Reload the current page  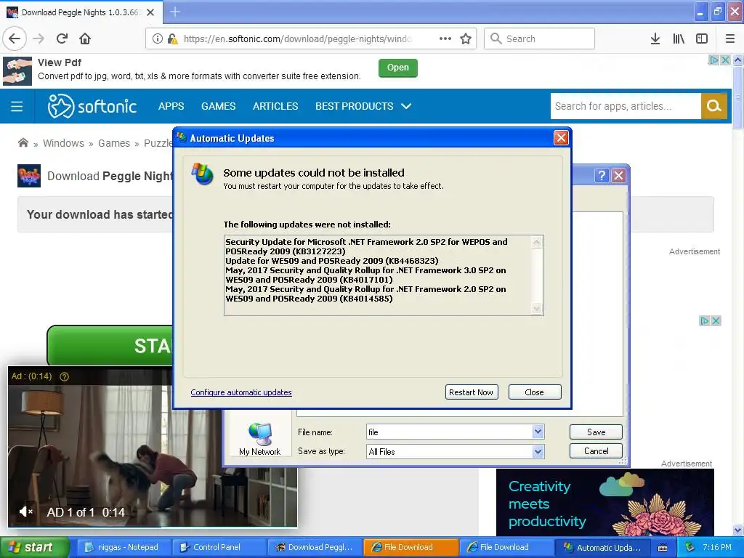[x=62, y=39]
